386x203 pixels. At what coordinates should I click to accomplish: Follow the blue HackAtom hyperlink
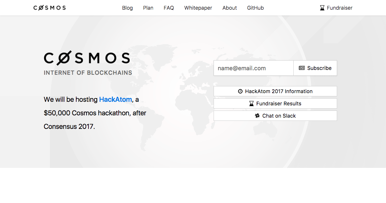115,100
